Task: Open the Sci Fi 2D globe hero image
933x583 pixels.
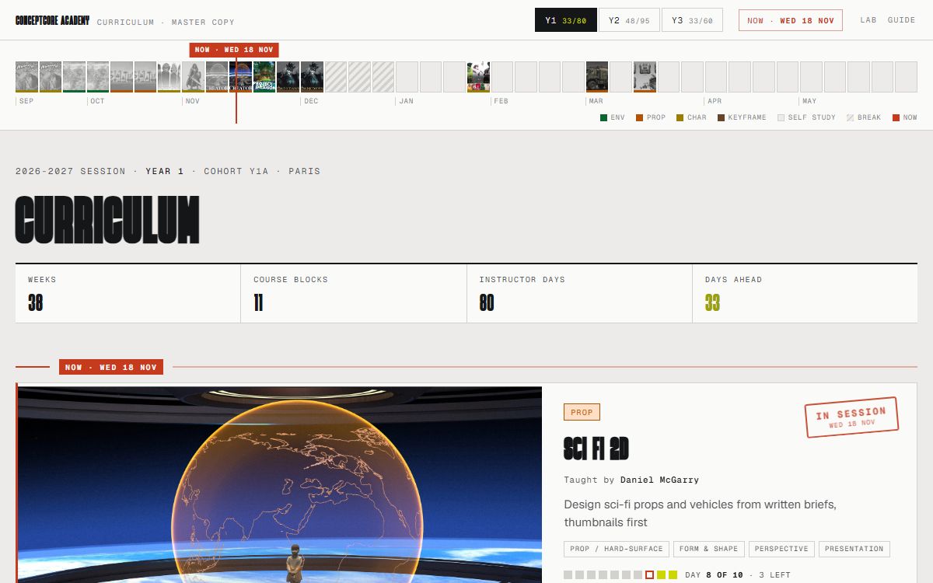Action: click(x=280, y=484)
